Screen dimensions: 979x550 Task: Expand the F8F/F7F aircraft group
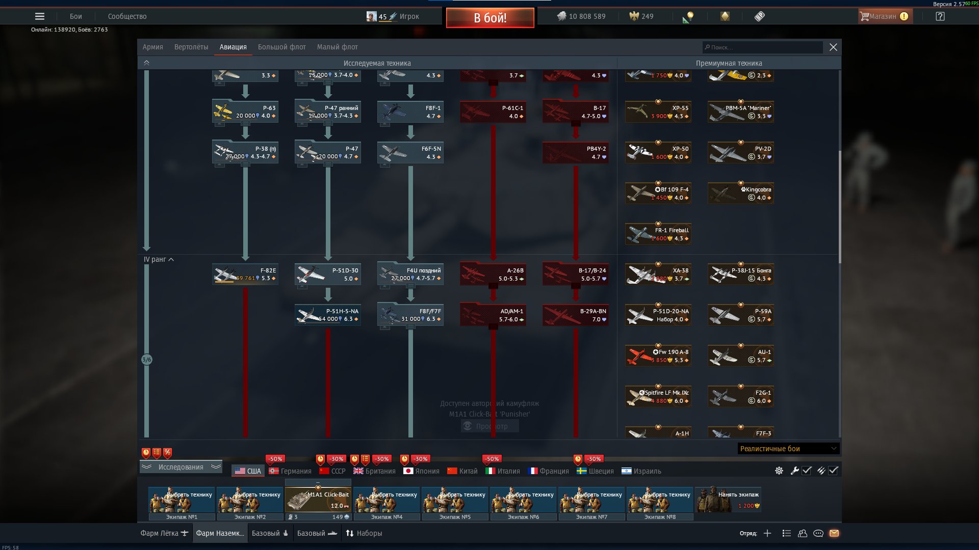[410, 327]
